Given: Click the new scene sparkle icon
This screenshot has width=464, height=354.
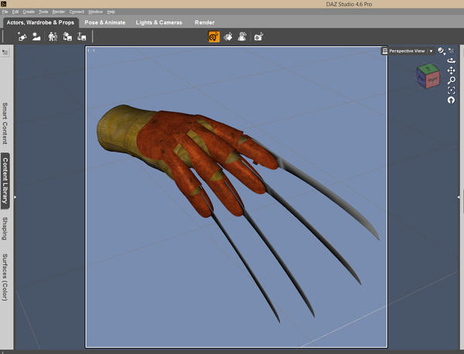Looking at the screenshot, I should coord(22,36).
